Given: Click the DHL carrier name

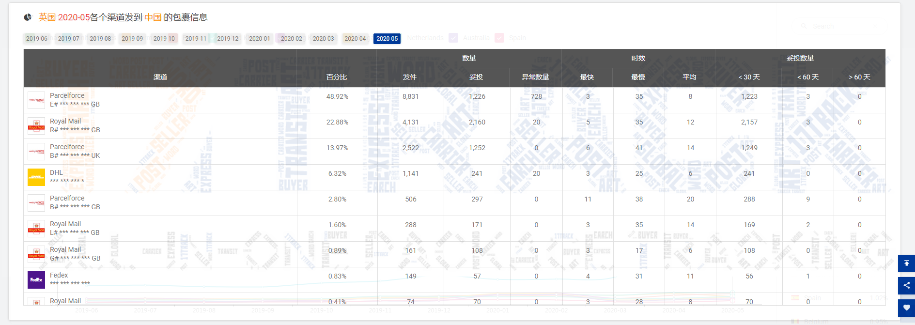Looking at the screenshot, I should click(56, 172).
